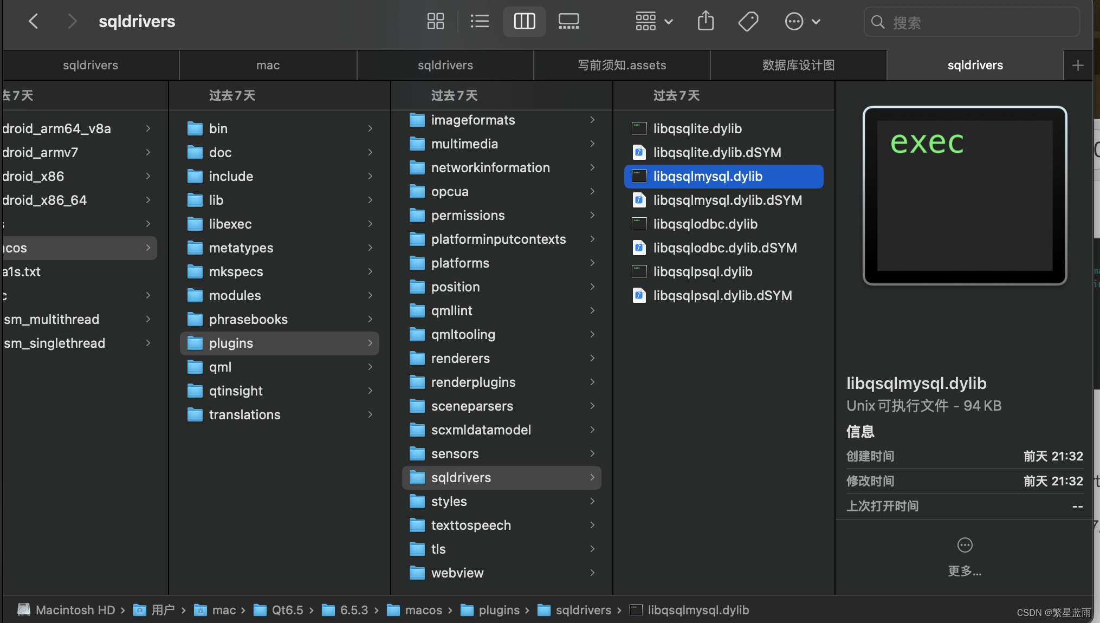Open the Share menu icon

coord(706,22)
